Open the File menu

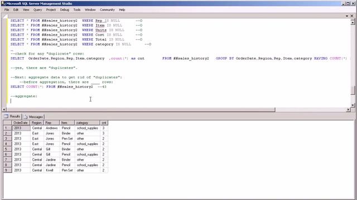[7, 10]
